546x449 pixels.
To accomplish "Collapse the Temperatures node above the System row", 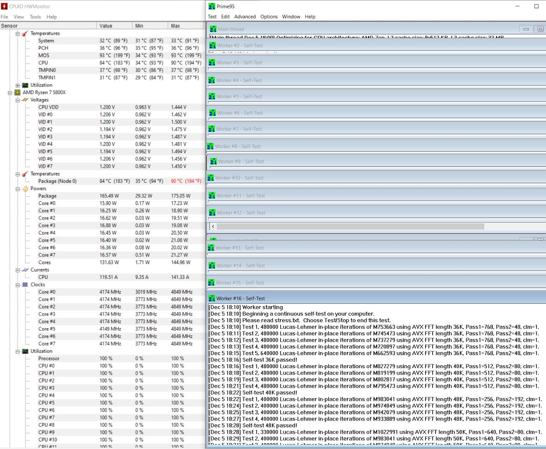I will tap(18, 34).
